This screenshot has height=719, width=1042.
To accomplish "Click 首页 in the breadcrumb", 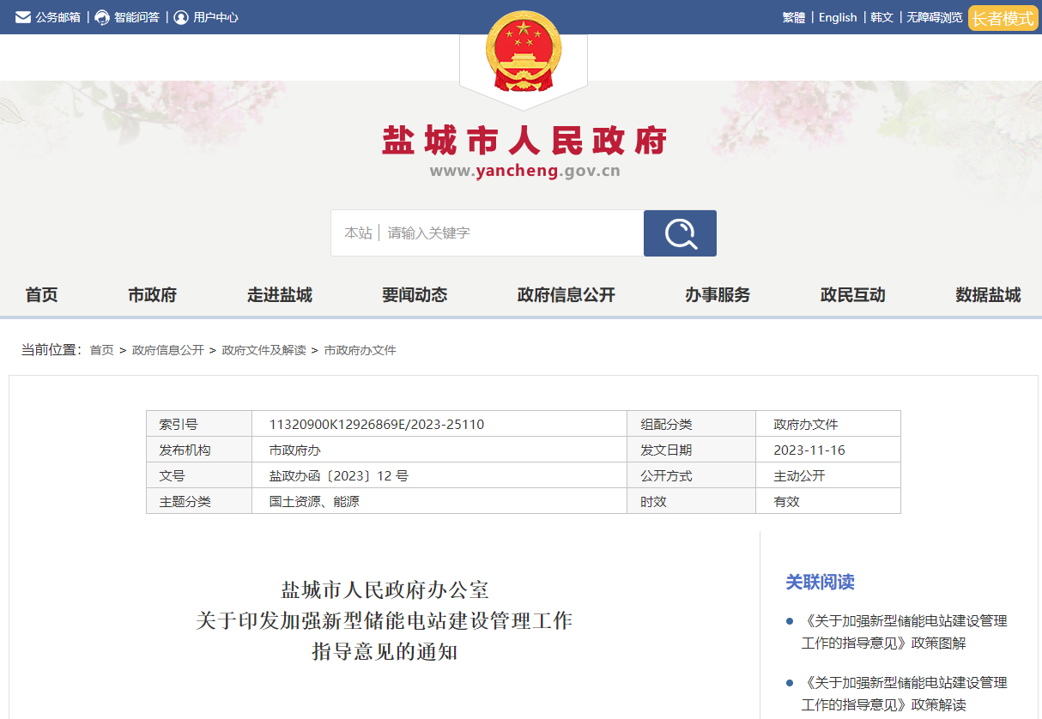I will click(x=101, y=350).
